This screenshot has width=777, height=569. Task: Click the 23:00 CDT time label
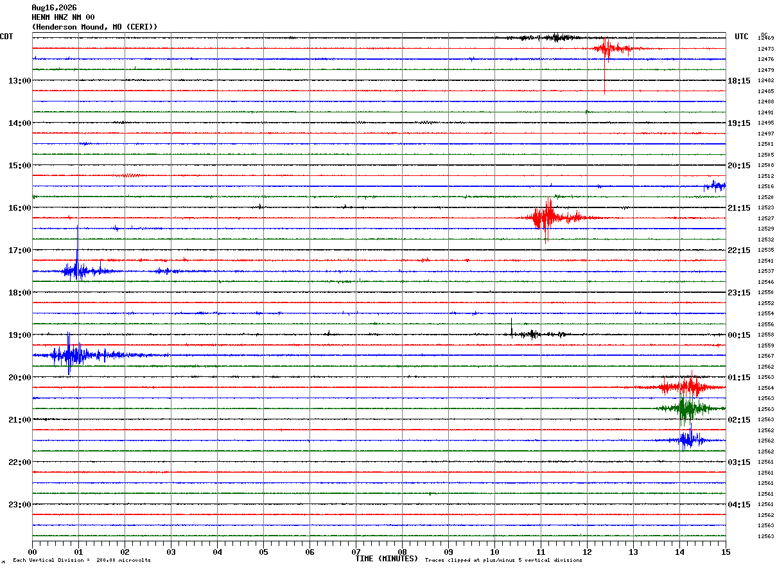(x=19, y=505)
